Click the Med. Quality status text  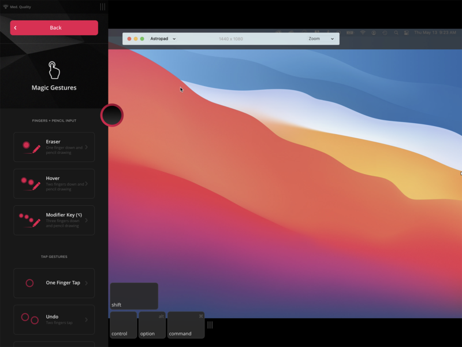tap(20, 7)
